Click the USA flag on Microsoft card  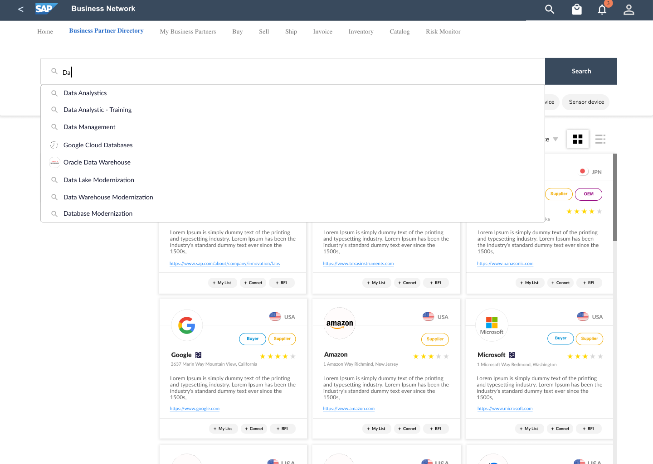pos(583,316)
